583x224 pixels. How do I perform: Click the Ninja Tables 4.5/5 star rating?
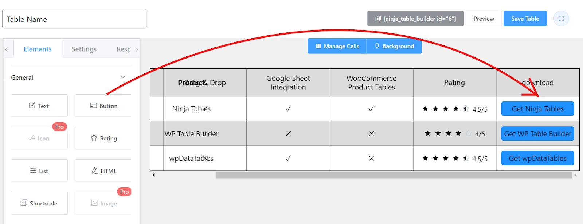(x=454, y=109)
